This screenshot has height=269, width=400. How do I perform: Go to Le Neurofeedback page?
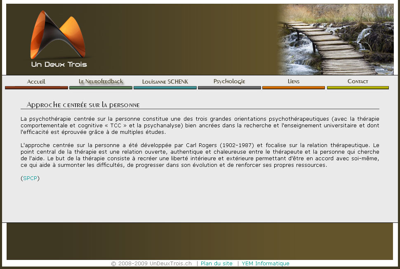click(x=101, y=83)
